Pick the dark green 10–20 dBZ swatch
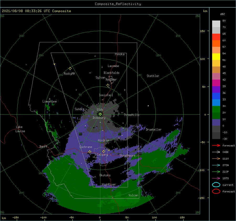Image resolution: width=236 pixels, height=221 pixels. [x=216, y=116]
